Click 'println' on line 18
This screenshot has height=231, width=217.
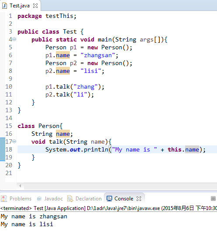coord(96,149)
